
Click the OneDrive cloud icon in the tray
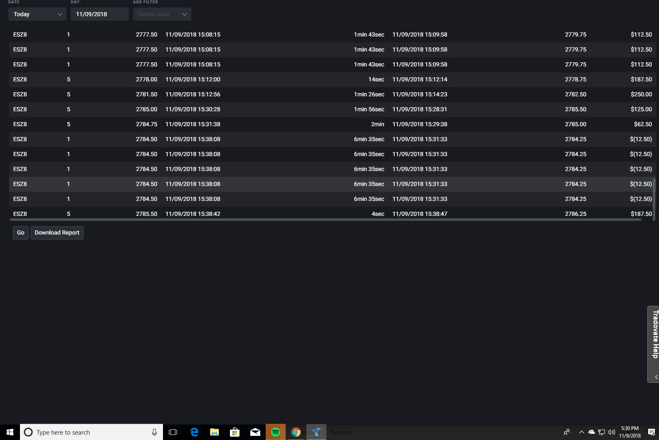click(x=591, y=432)
